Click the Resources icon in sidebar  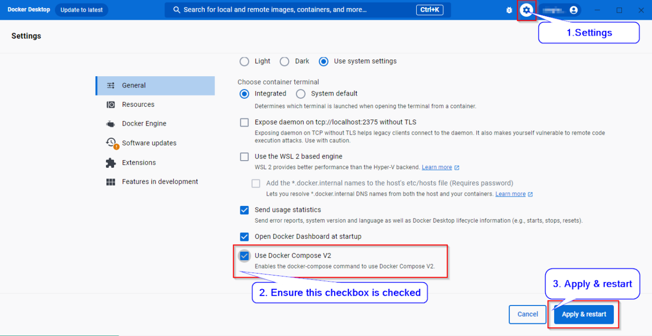(x=111, y=105)
